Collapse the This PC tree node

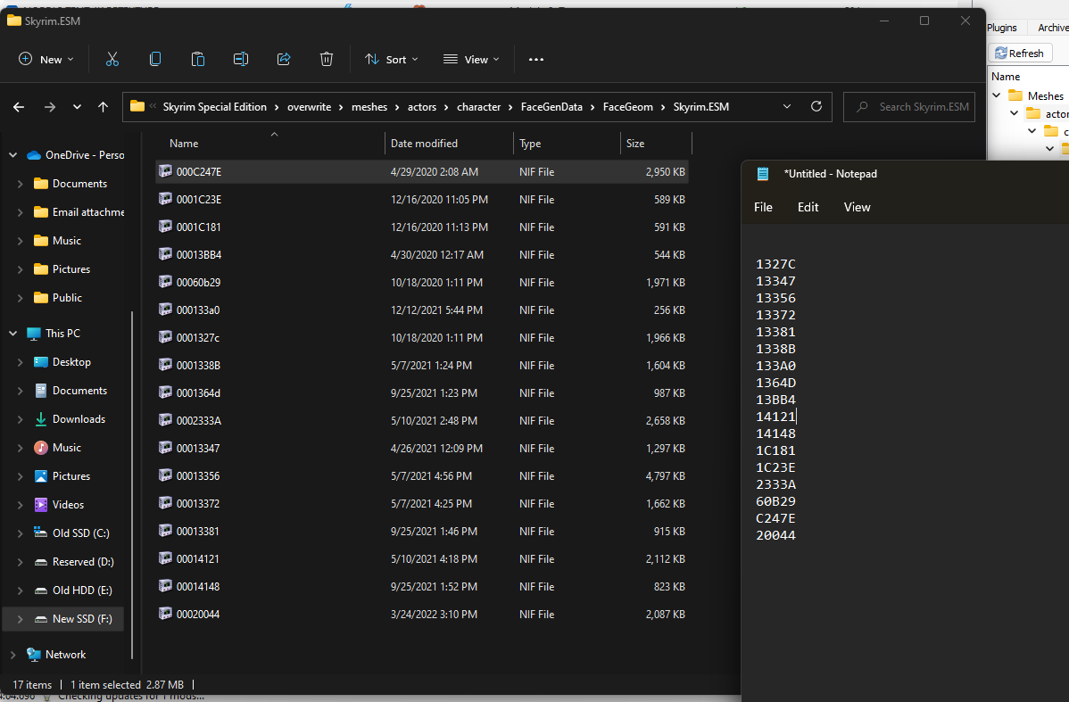coord(13,334)
